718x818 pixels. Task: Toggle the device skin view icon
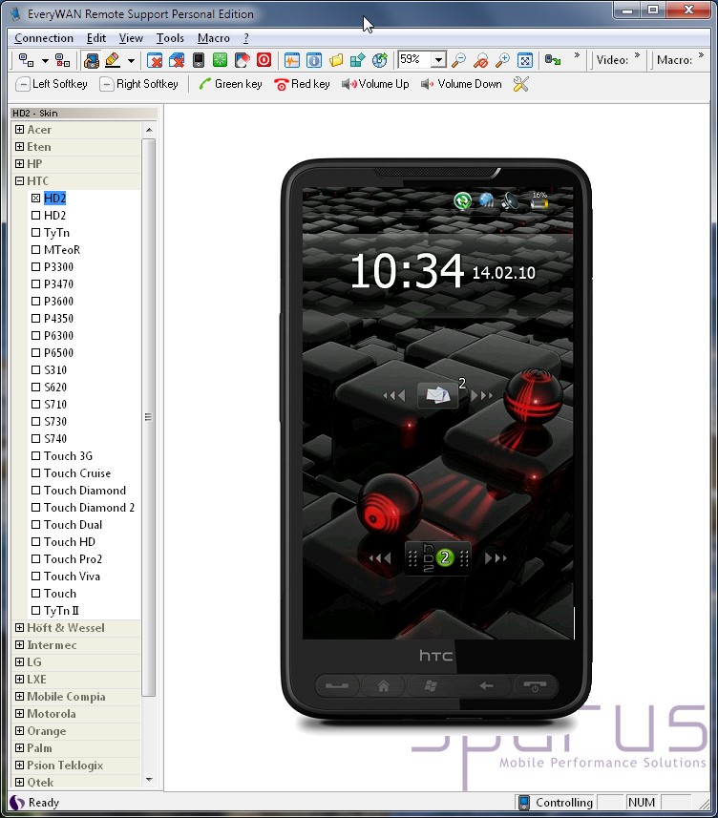point(92,60)
